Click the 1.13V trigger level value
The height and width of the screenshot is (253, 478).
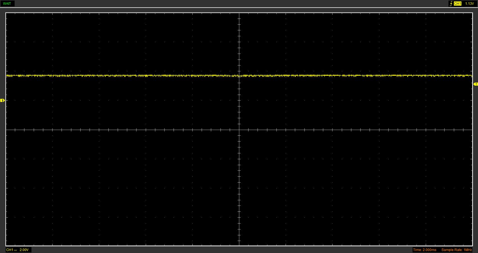469,4
